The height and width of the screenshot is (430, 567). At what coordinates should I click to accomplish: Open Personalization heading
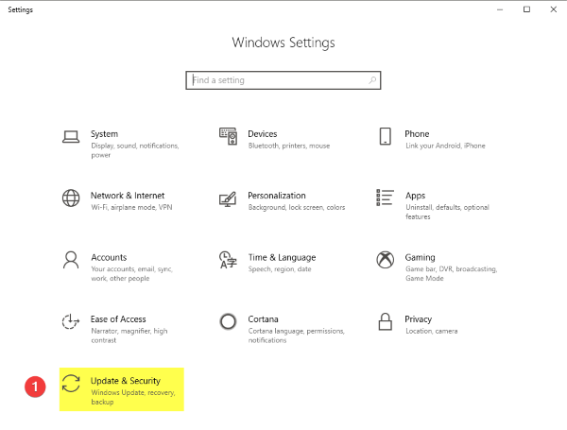[277, 196]
